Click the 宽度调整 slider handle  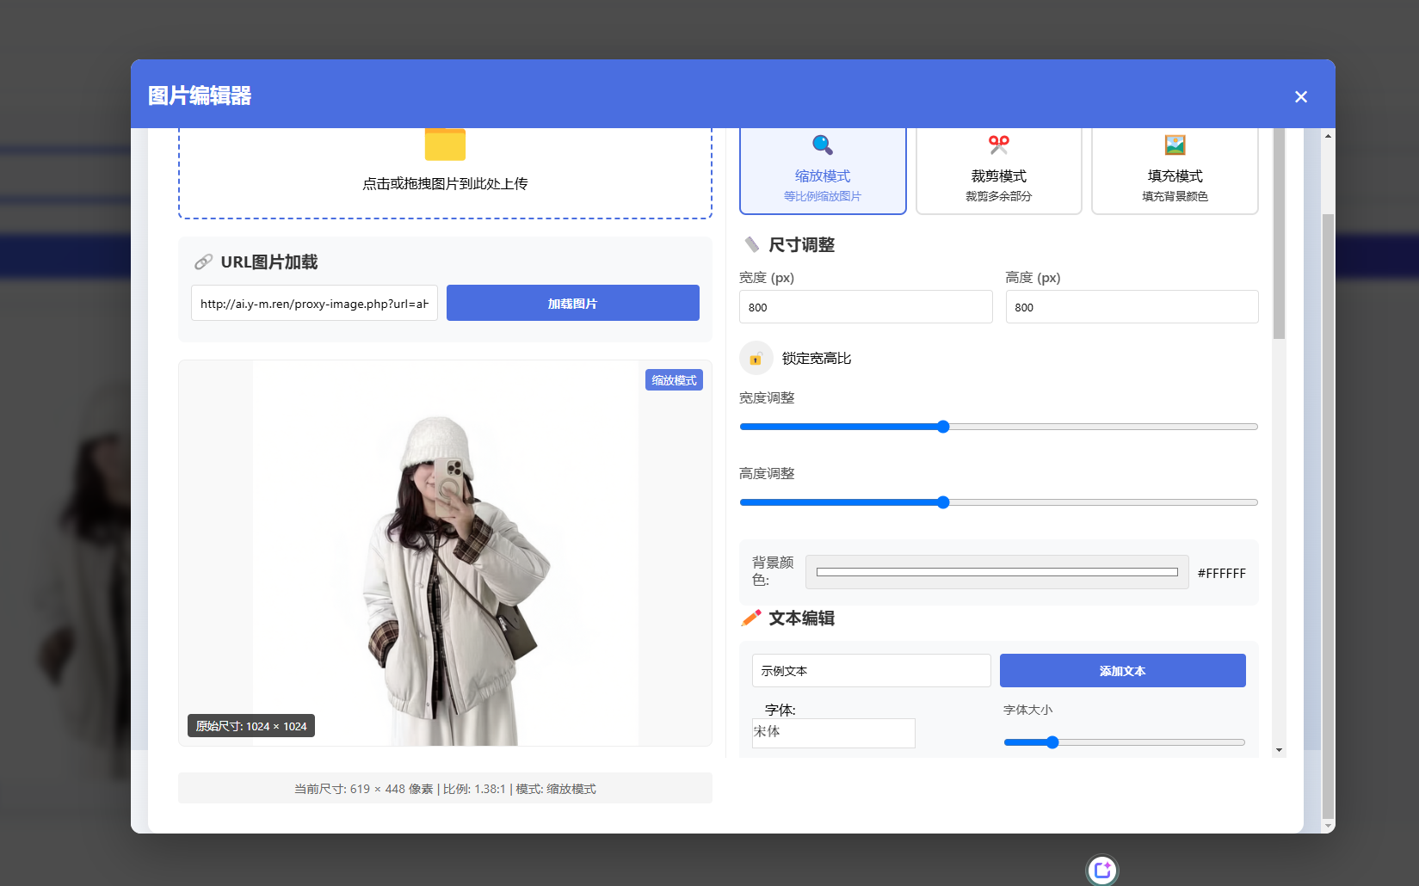click(x=943, y=427)
